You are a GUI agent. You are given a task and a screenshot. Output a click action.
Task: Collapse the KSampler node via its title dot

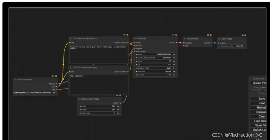tap(135, 38)
